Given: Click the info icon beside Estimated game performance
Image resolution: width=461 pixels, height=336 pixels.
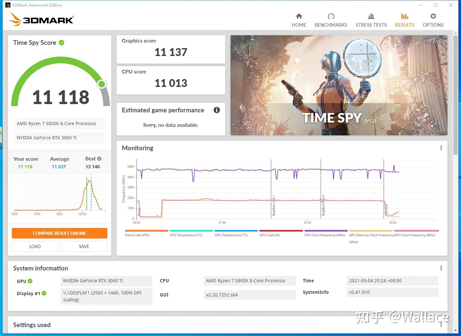Looking at the screenshot, I should pos(217,110).
